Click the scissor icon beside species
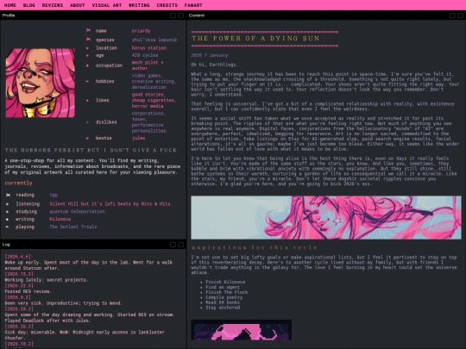 [88, 39]
